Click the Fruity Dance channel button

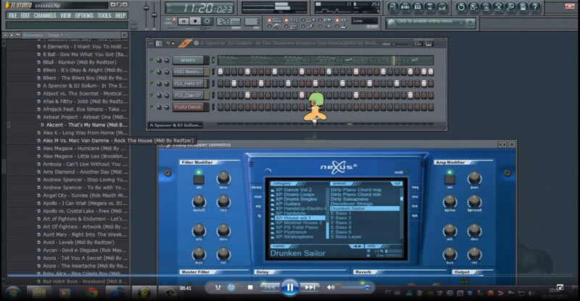pyautogui.click(x=188, y=107)
